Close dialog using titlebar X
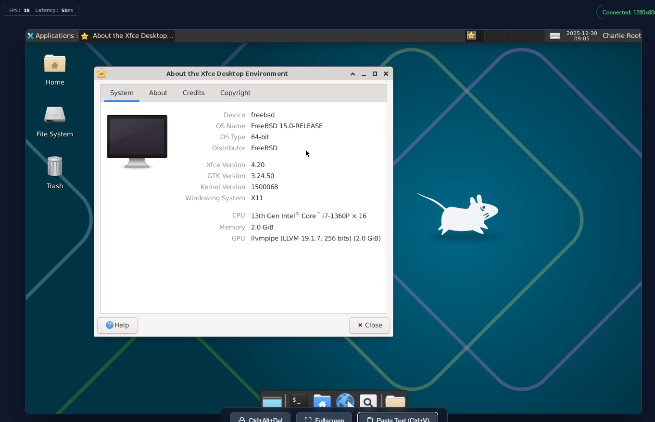Image resolution: width=655 pixels, height=422 pixels. pos(386,73)
